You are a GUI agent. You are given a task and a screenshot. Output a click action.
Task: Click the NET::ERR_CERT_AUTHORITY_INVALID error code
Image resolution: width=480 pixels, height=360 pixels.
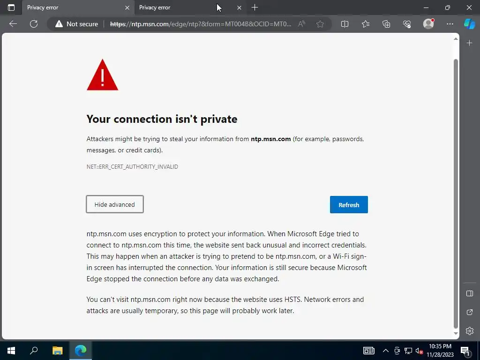coord(132,166)
